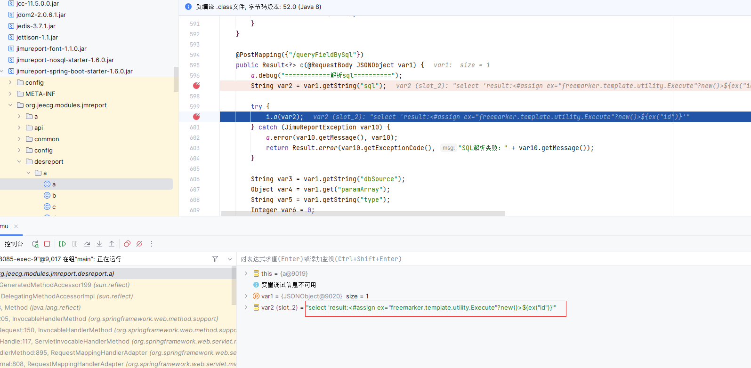The height and width of the screenshot is (368, 751).
Task: Select jettison-1.1.jar in project tree
Action: tap(37, 37)
